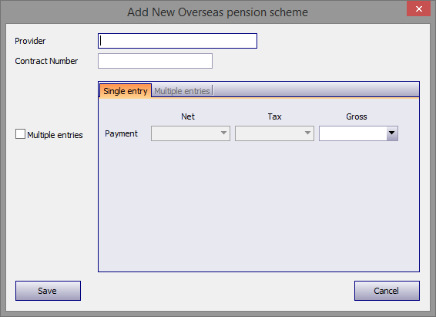Expand the Tax payment dropdown arrow

pyautogui.click(x=307, y=133)
